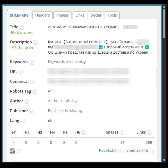The image size is (168, 168).
Task: Click the H4 column header
Action: click(x=53, y=133)
